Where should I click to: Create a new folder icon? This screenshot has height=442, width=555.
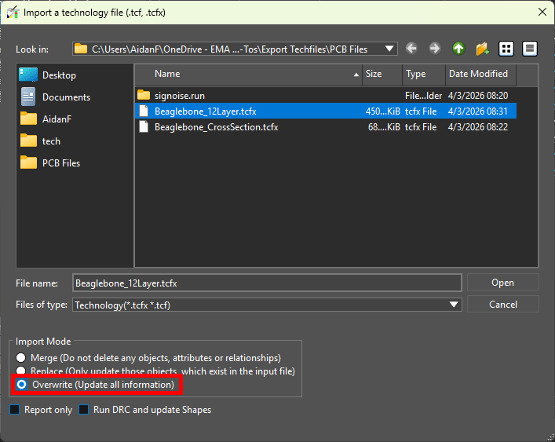[482, 49]
